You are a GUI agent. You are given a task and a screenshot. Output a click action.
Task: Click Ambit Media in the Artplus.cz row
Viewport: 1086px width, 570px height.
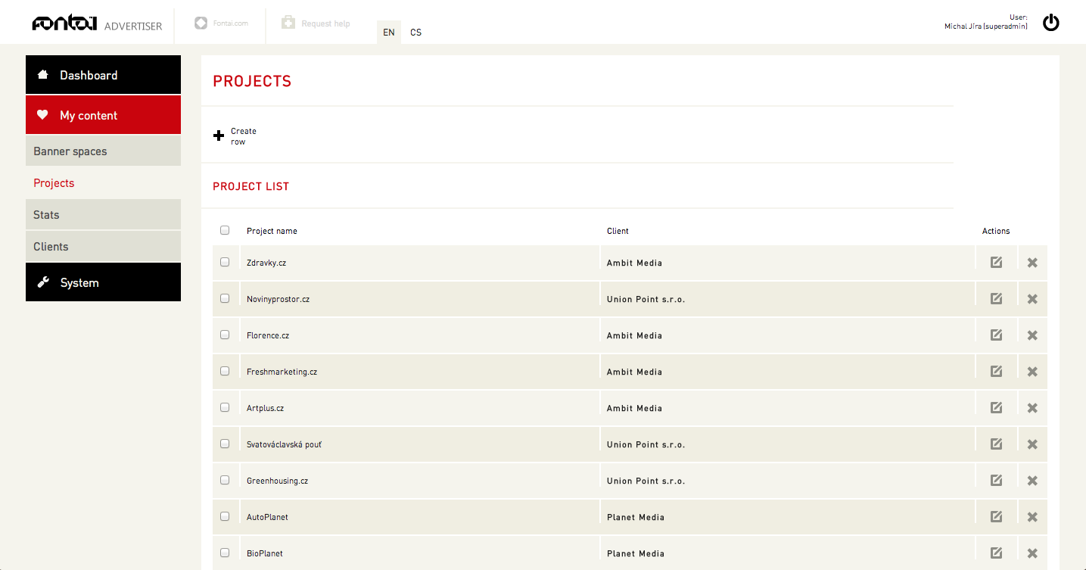[x=634, y=408]
